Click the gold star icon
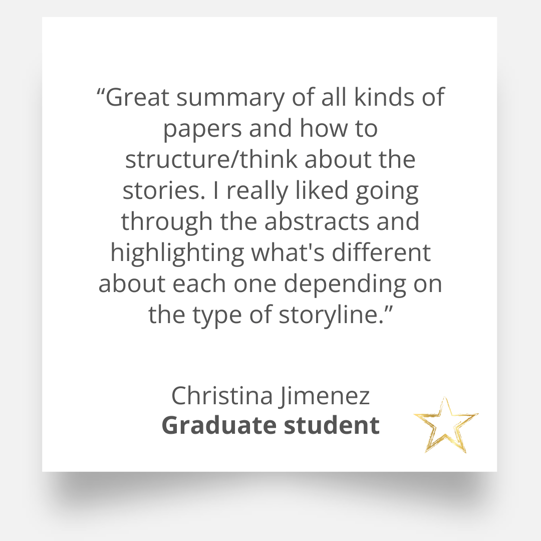Image resolution: width=541 pixels, height=541 pixels. click(x=445, y=425)
